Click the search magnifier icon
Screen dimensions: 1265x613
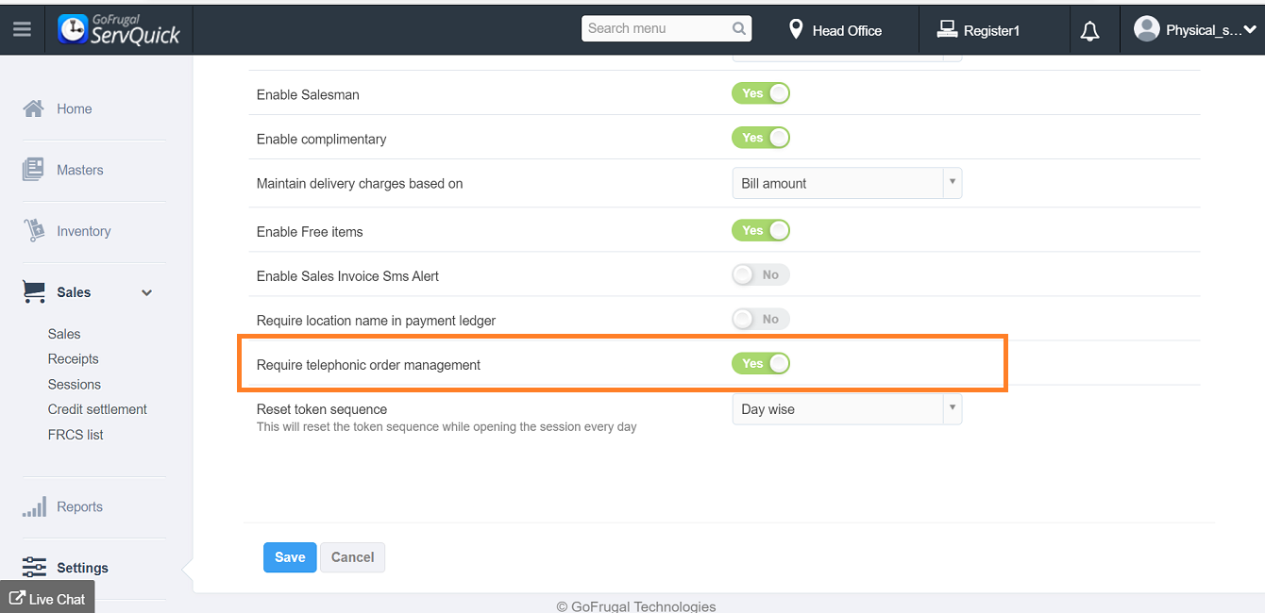click(739, 28)
